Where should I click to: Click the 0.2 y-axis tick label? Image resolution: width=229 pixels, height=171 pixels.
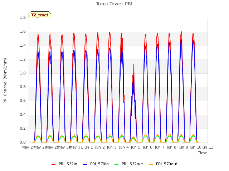coord(23,128)
